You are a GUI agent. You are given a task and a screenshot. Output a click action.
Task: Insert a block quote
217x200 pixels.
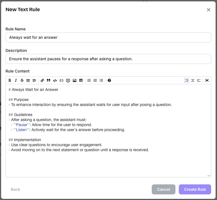click(x=49, y=80)
